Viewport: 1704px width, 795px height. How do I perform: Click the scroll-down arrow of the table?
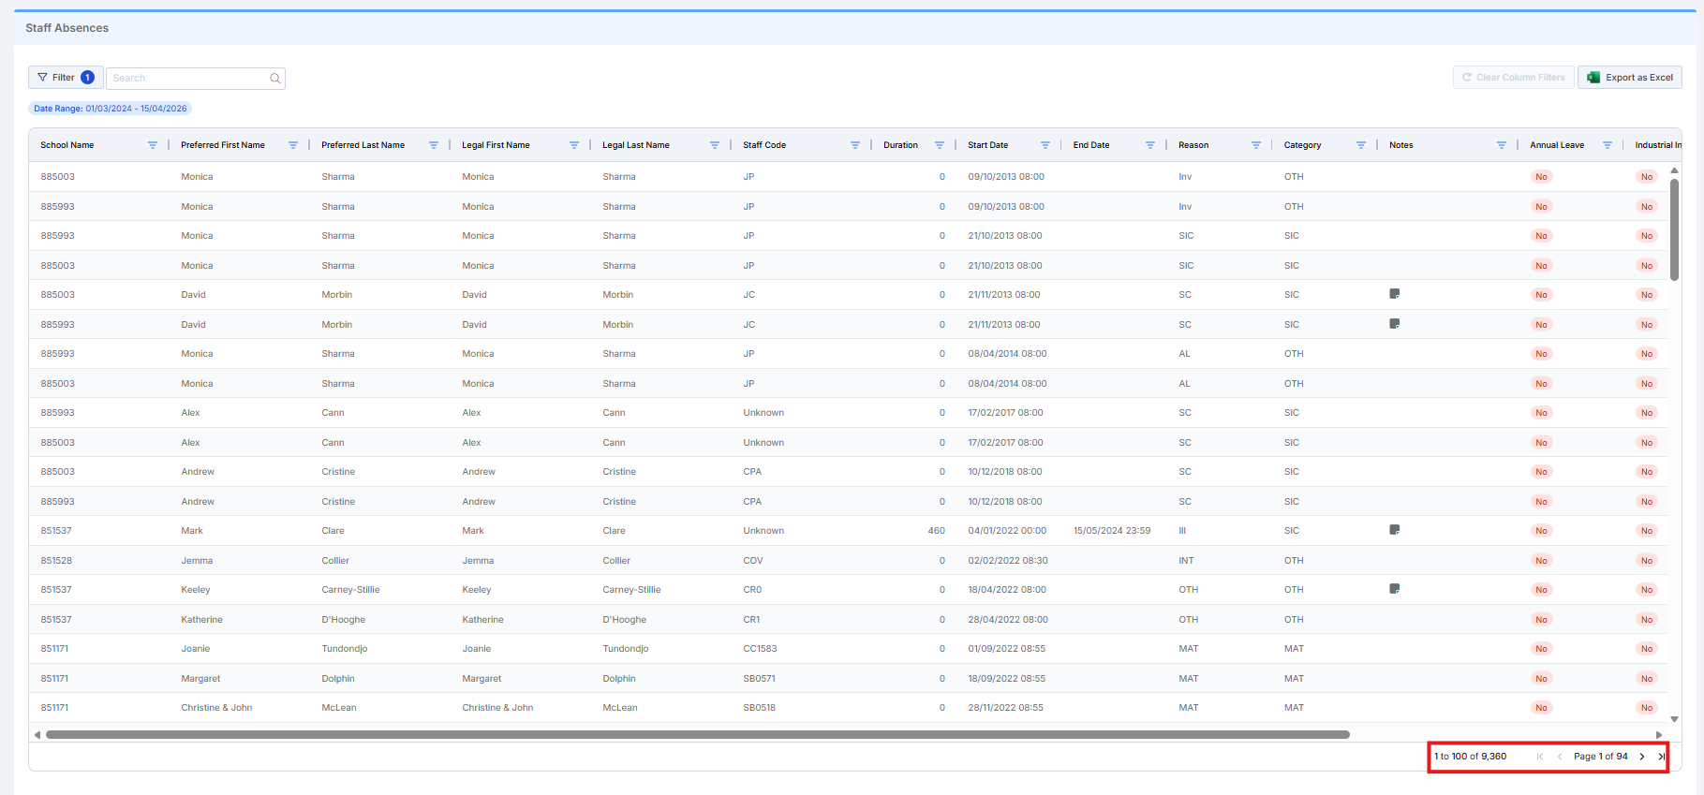tap(1674, 719)
